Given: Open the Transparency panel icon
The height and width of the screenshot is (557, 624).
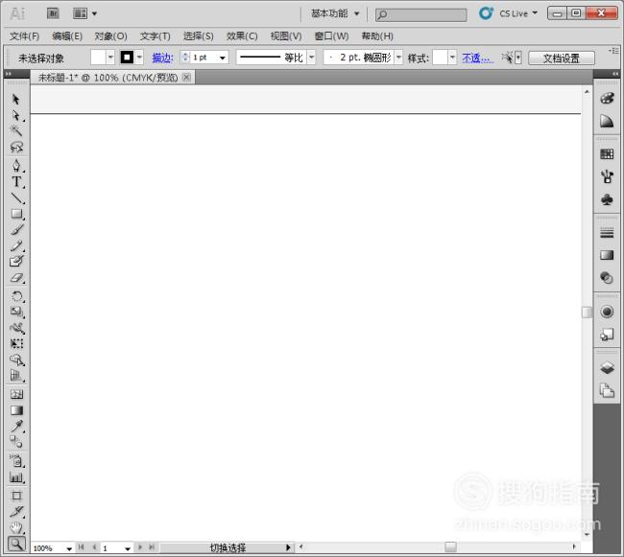Looking at the screenshot, I should pyautogui.click(x=607, y=278).
